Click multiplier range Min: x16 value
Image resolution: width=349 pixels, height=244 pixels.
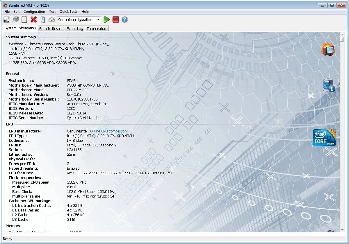coord(90,196)
